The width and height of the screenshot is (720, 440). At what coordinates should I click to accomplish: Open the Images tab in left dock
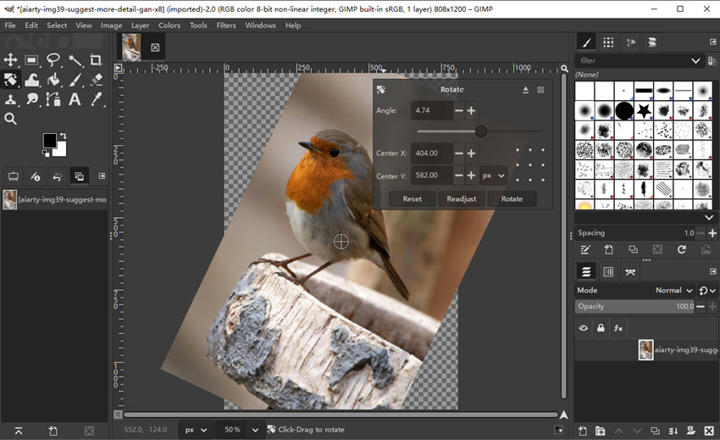80,176
